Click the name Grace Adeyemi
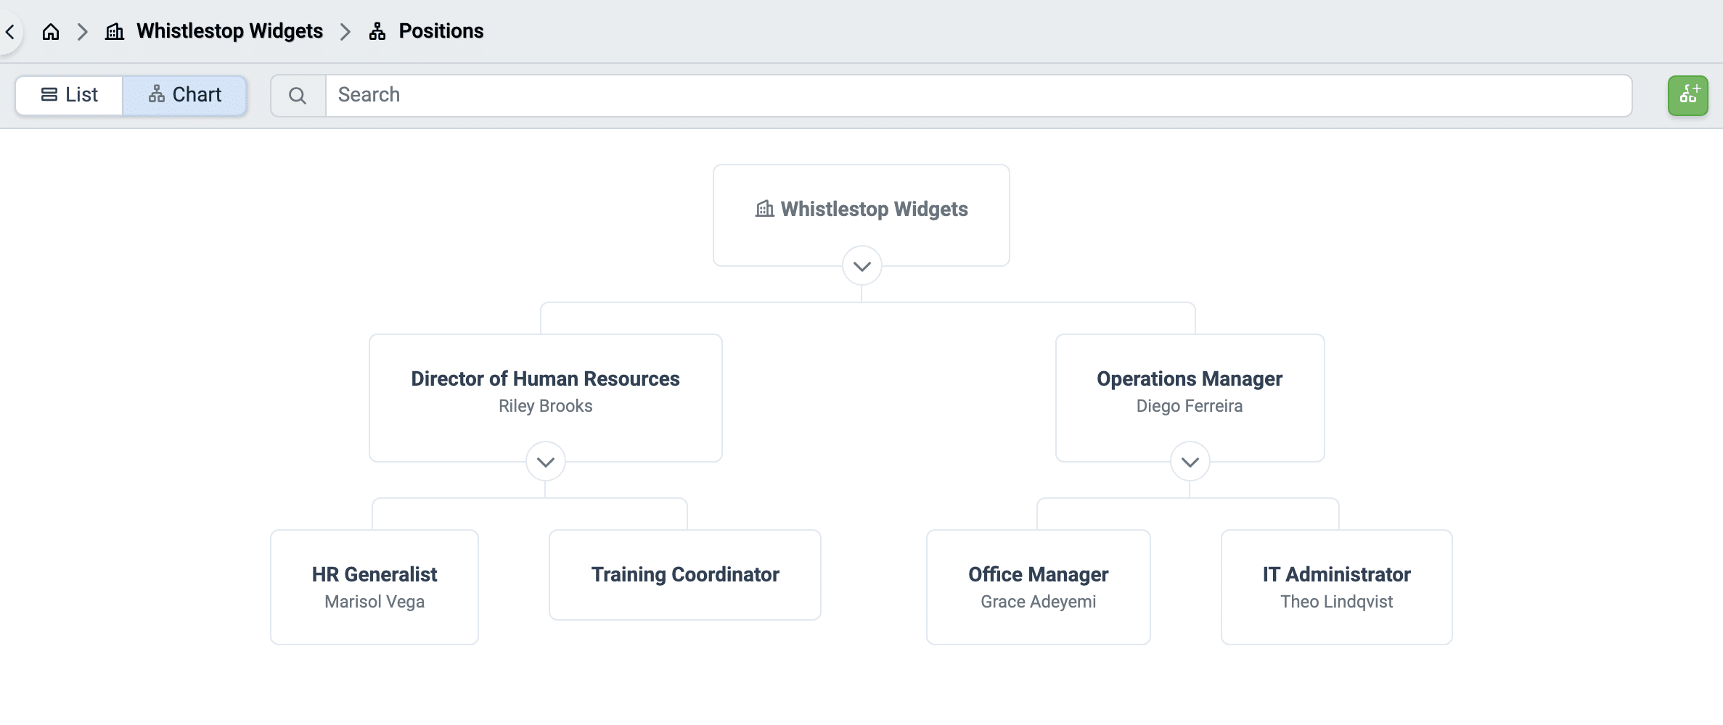Image resolution: width=1723 pixels, height=725 pixels. pos(1039,602)
